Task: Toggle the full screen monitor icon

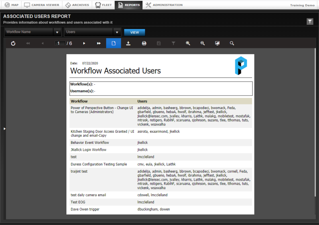Action: [x=217, y=43]
